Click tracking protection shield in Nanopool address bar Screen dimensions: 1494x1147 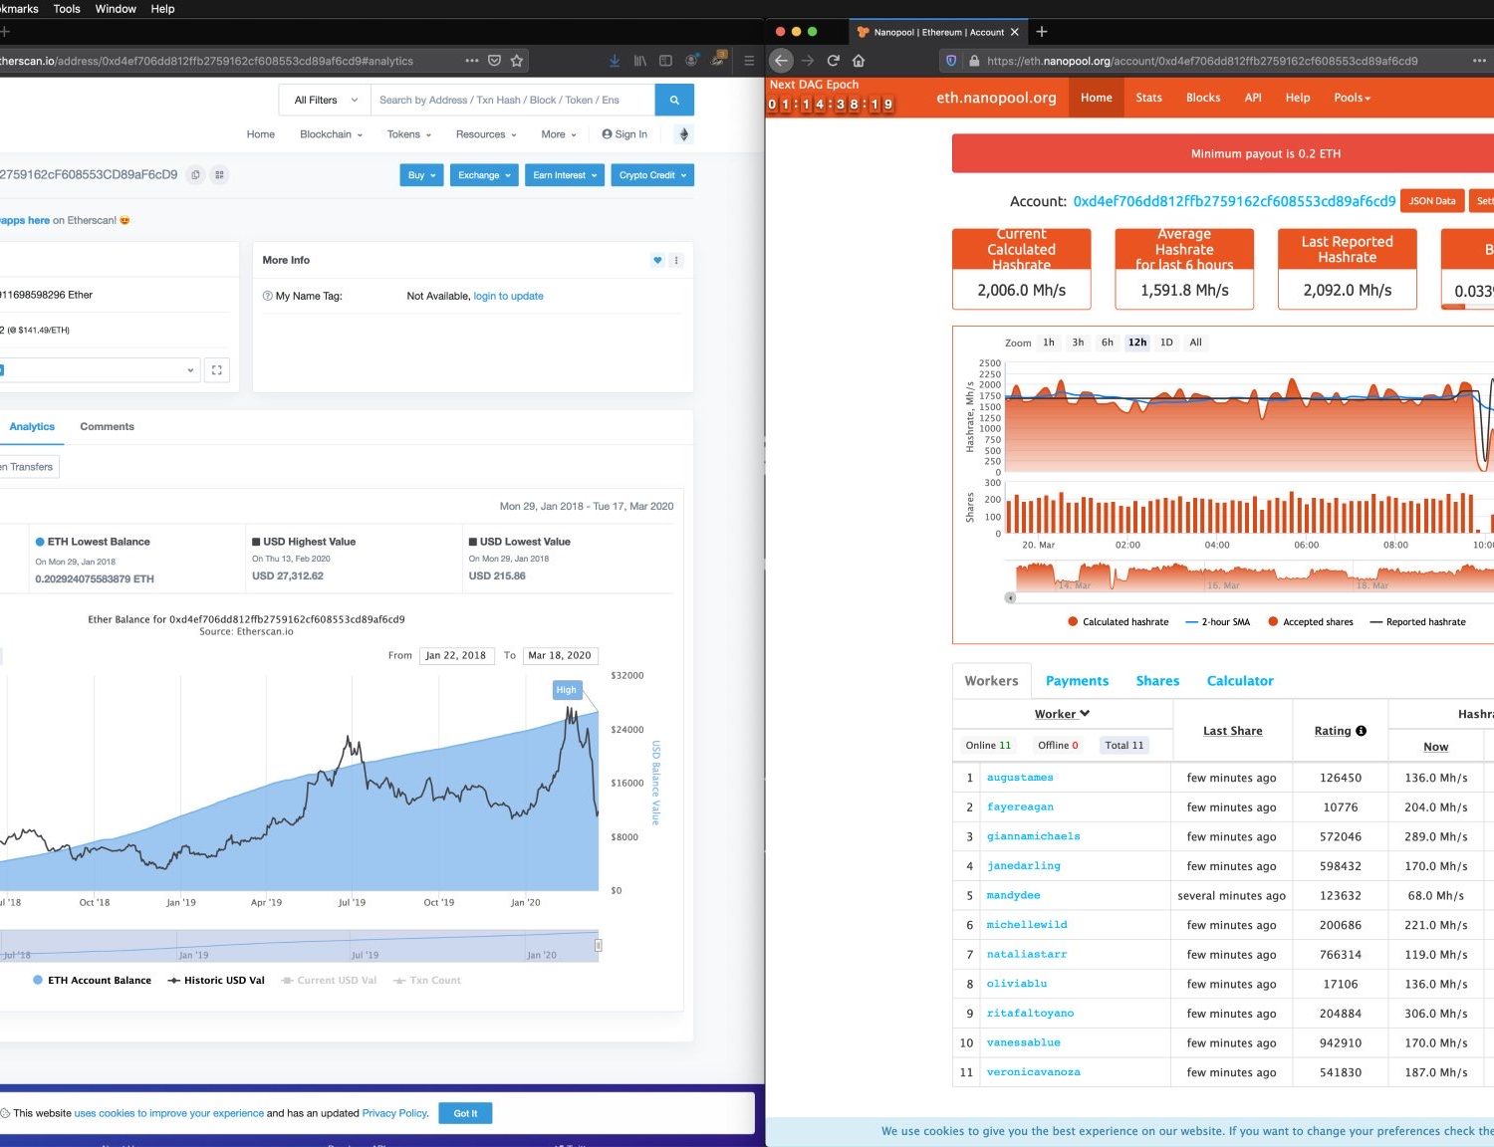[x=951, y=61]
